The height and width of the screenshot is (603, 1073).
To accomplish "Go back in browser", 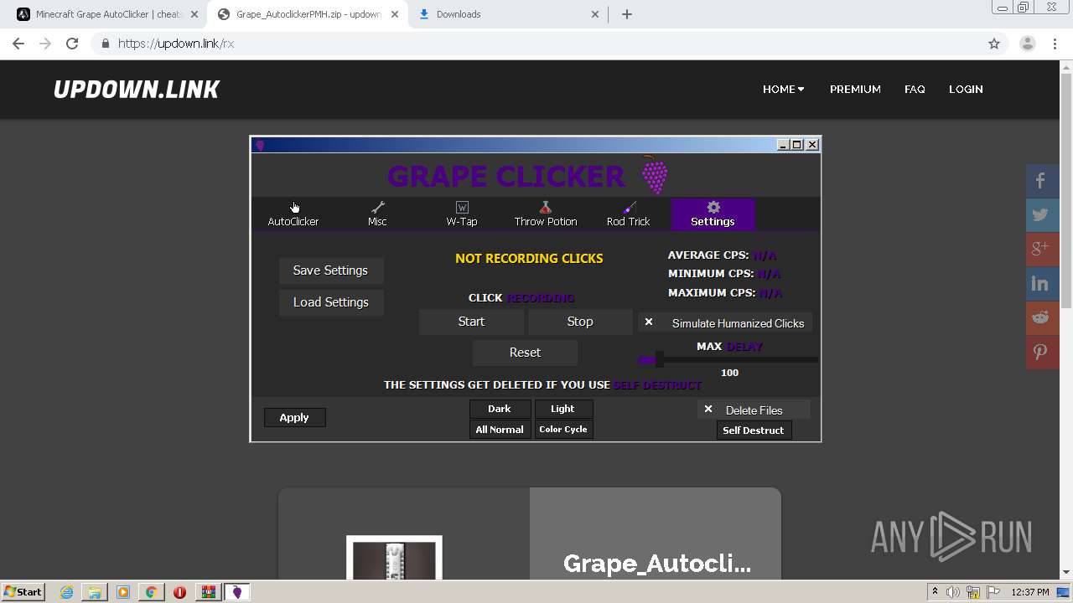I will click(x=18, y=44).
